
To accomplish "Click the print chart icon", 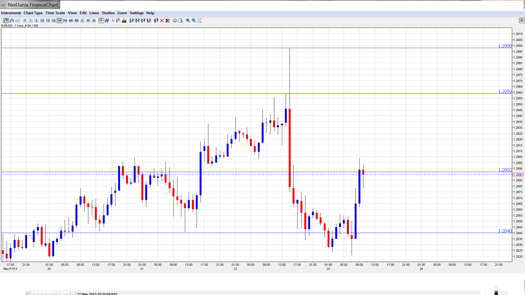I will [175, 20].
